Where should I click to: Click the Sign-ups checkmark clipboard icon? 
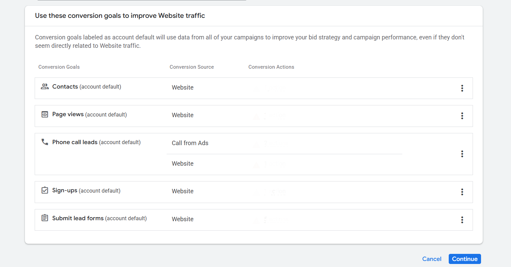click(44, 190)
